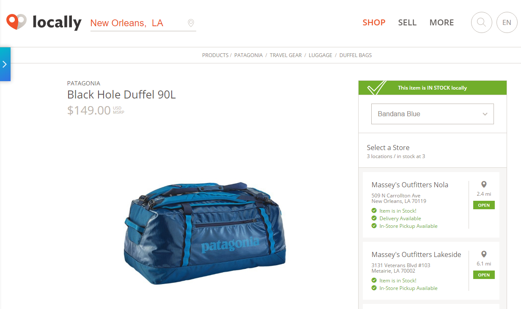Open the SELL menu

[407, 22]
